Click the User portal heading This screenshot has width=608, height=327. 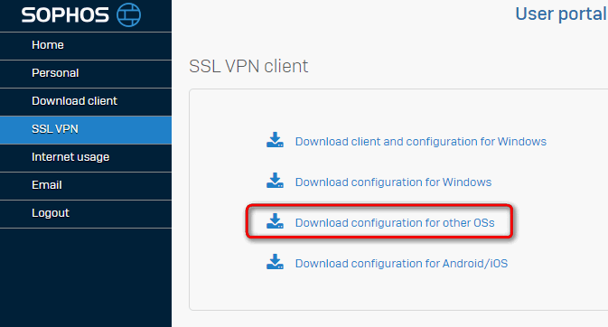(561, 14)
